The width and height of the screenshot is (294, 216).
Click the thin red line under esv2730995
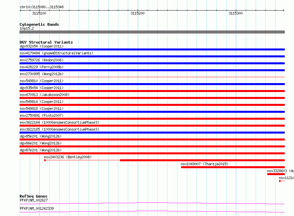(x=152, y=77)
